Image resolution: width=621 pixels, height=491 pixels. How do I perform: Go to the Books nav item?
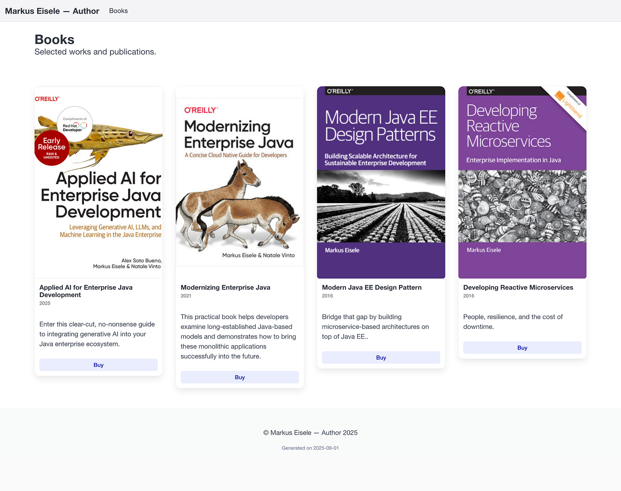(x=118, y=11)
